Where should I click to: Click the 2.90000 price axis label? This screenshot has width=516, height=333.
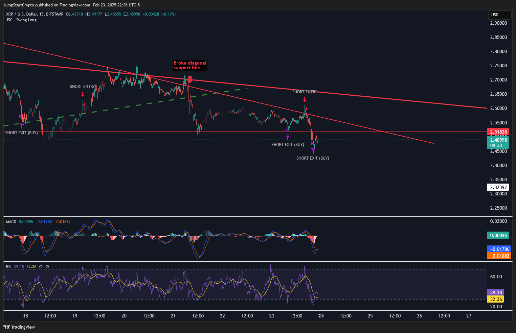point(498,23)
